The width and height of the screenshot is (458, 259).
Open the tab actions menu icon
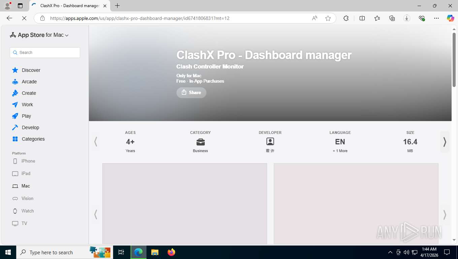click(x=20, y=6)
